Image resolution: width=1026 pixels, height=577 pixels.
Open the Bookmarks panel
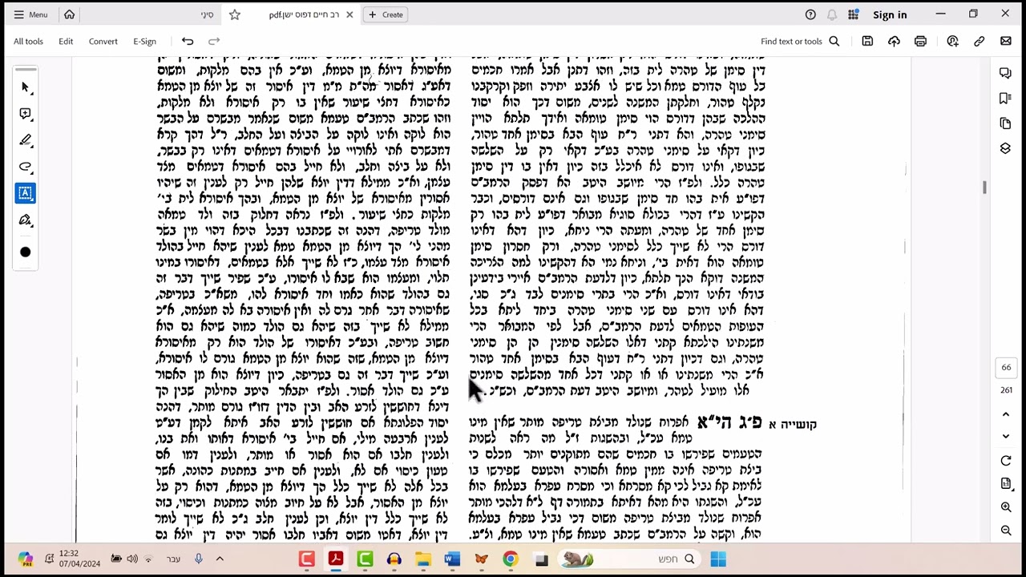1005,98
